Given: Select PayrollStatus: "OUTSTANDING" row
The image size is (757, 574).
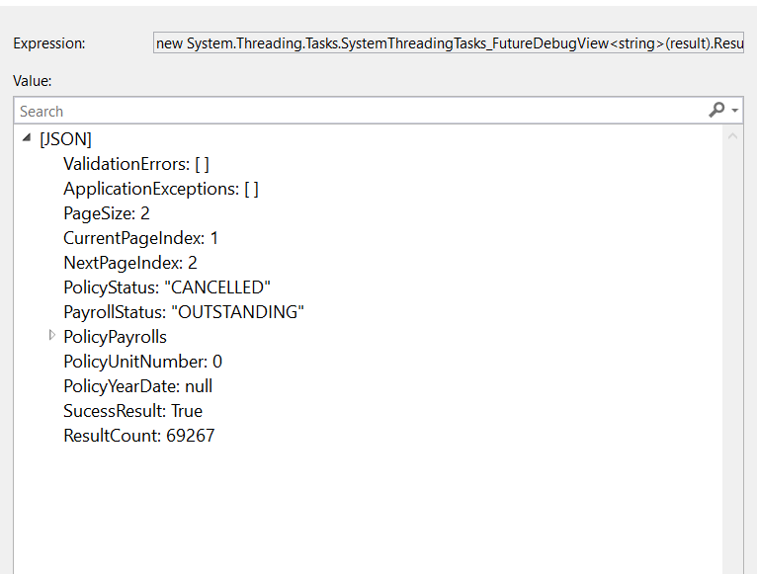Looking at the screenshot, I should [x=184, y=312].
